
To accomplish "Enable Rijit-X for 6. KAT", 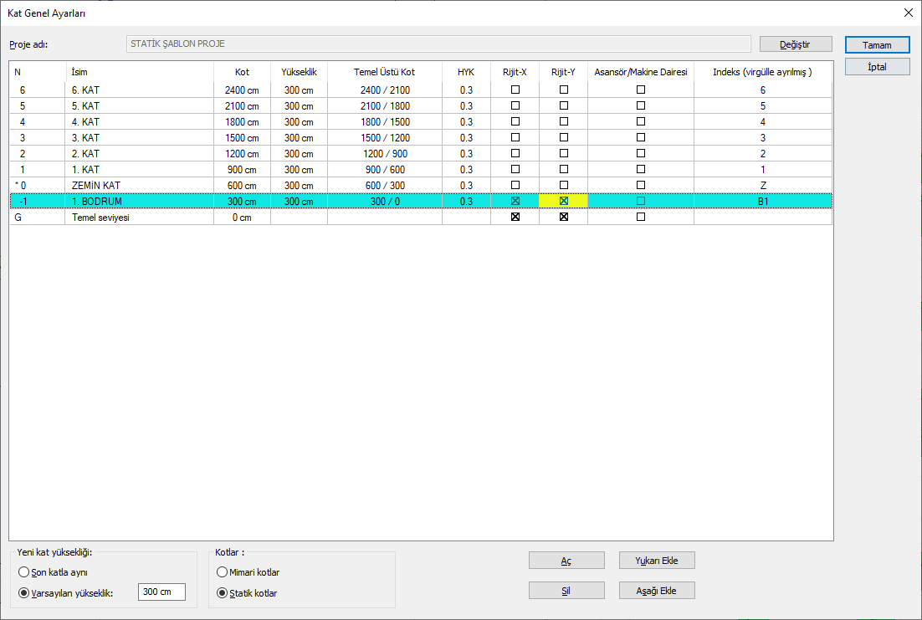I will pos(515,90).
